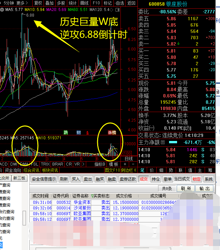This screenshot has height=250, width=220.
Task: Click the 卖券还款 button
Action: pyautogui.click(x=128, y=179)
